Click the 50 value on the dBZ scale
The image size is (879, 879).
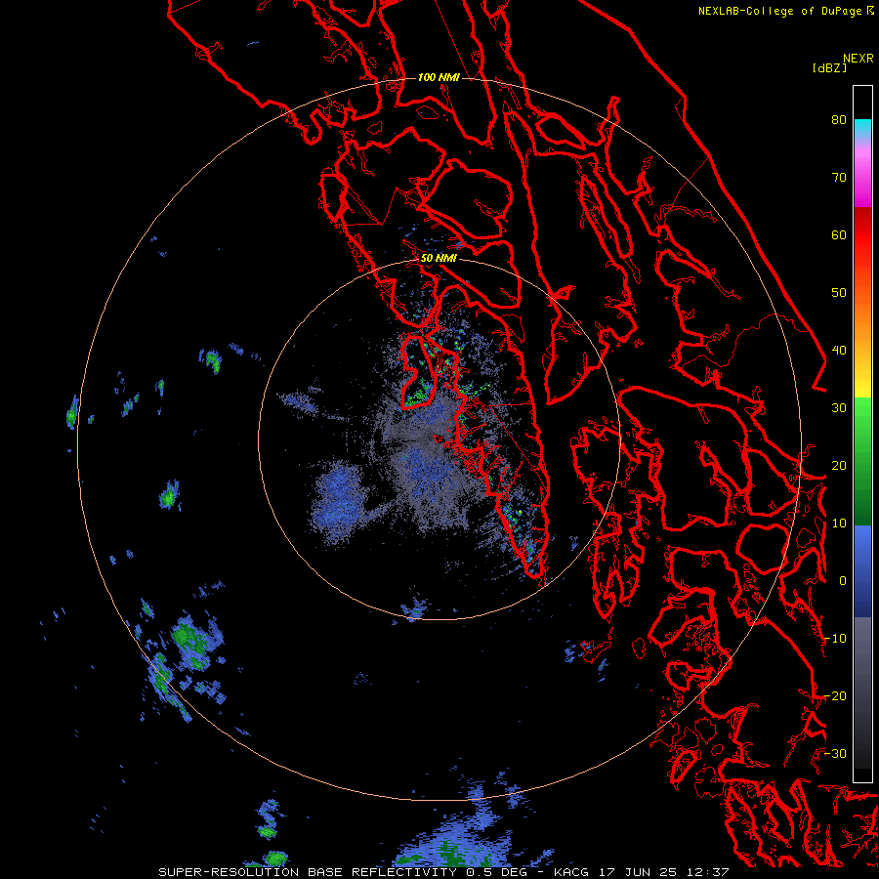(x=839, y=293)
